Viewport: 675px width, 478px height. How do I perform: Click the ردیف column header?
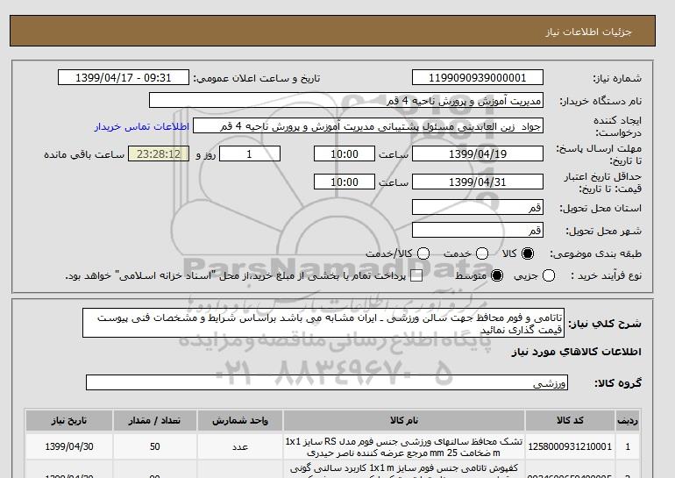pyautogui.click(x=628, y=421)
